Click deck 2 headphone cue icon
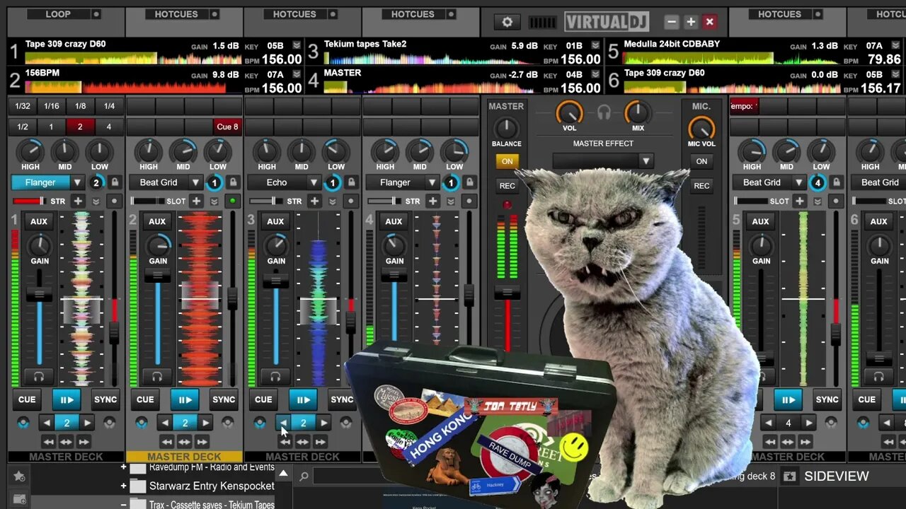906x509 pixels. (157, 377)
